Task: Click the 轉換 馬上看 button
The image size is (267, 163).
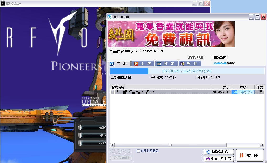Action: click(x=219, y=159)
